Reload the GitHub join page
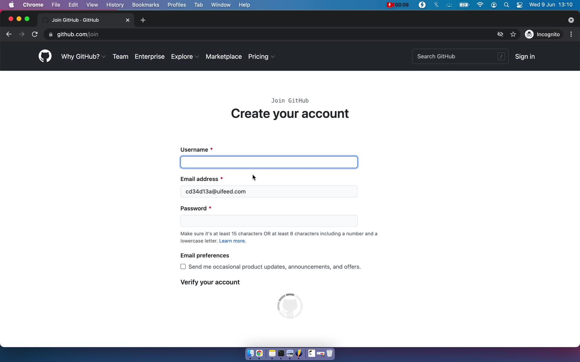The image size is (580, 362). [x=35, y=34]
